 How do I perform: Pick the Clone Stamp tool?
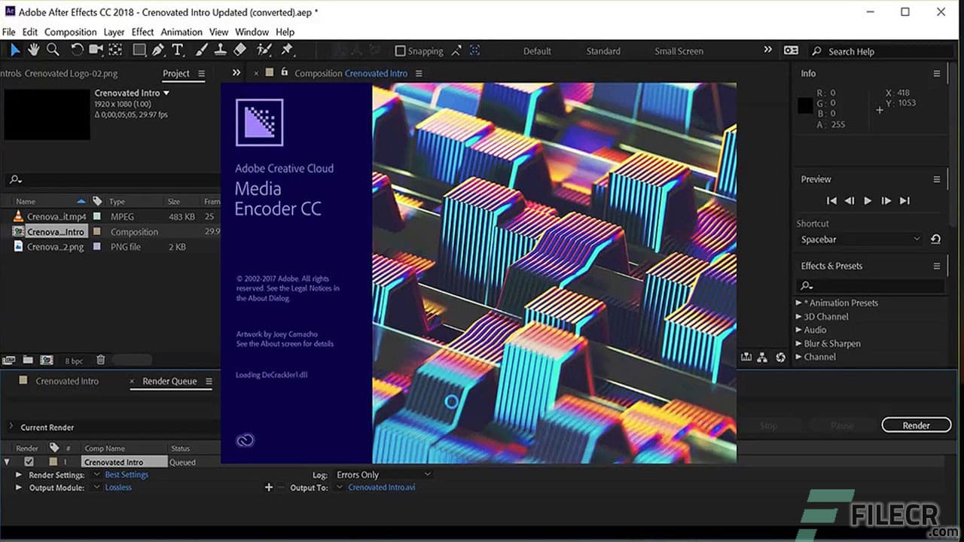[221, 50]
